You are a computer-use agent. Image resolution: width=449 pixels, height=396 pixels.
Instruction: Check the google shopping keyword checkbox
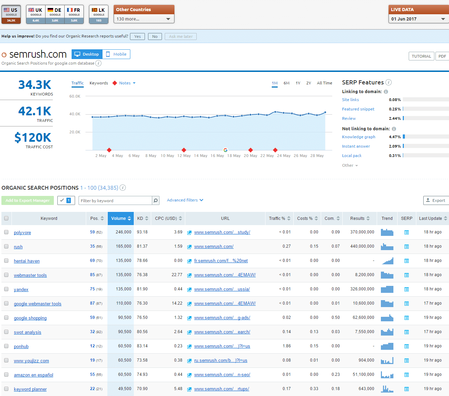pos(6,317)
